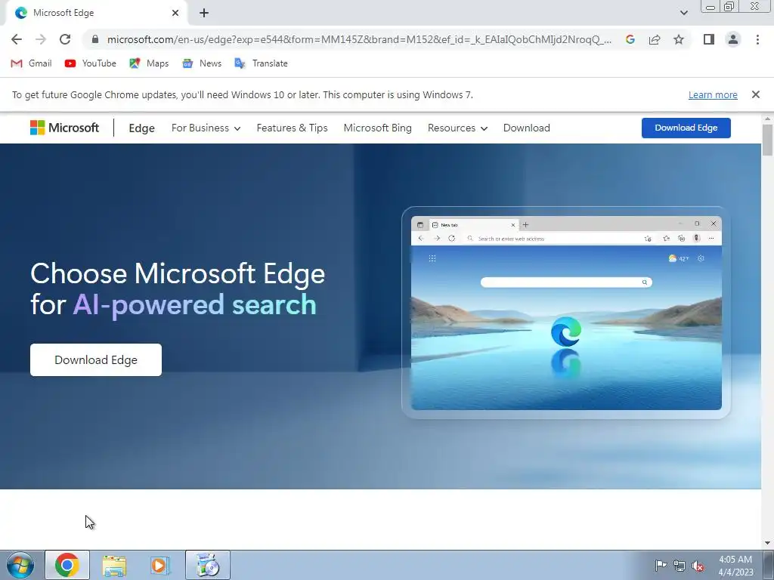Click the forward navigation arrow

click(41, 39)
